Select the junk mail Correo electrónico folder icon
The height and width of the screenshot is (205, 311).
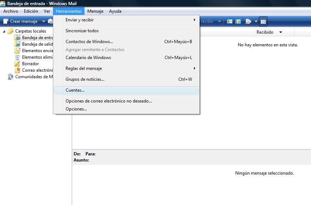pyautogui.click(x=17, y=70)
